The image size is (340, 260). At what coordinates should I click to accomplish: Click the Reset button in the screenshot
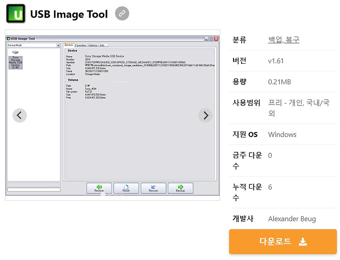(x=126, y=188)
